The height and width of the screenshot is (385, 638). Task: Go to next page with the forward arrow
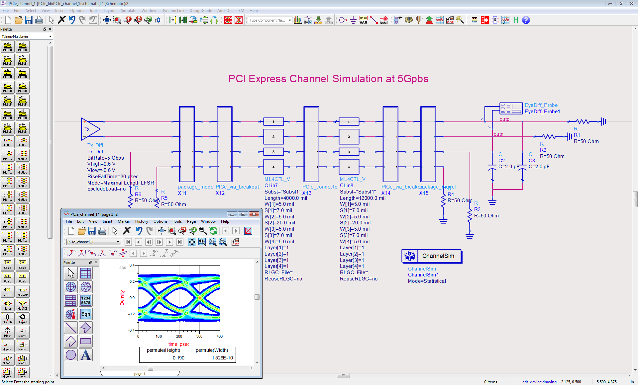(x=236, y=231)
